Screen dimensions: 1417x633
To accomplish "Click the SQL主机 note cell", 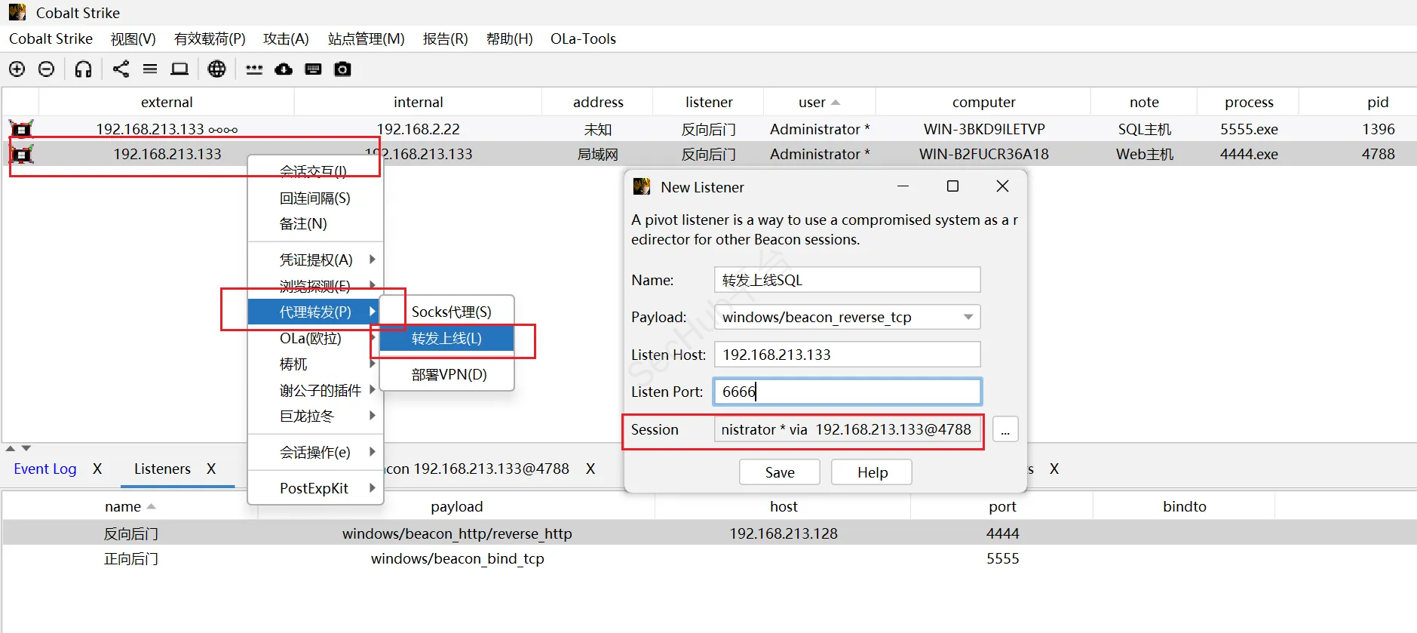I will click(x=1145, y=129).
